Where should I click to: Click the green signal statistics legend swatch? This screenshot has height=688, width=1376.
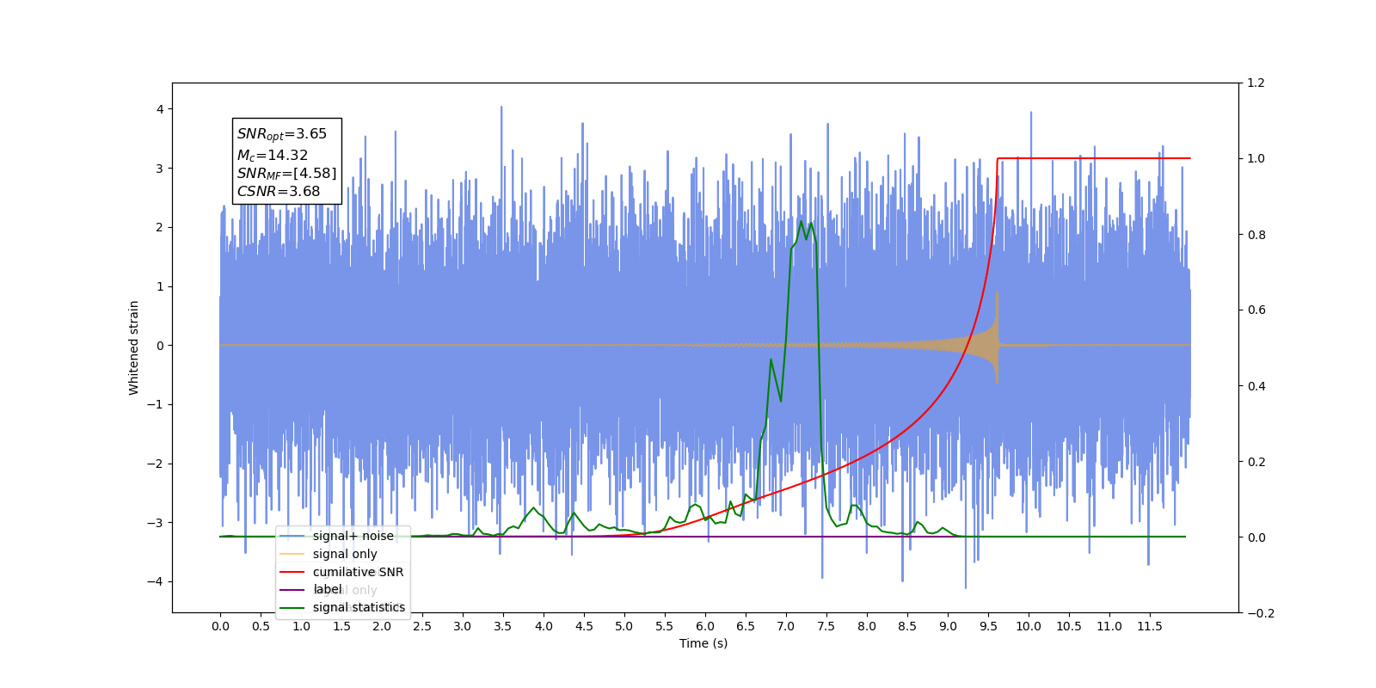click(x=292, y=608)
